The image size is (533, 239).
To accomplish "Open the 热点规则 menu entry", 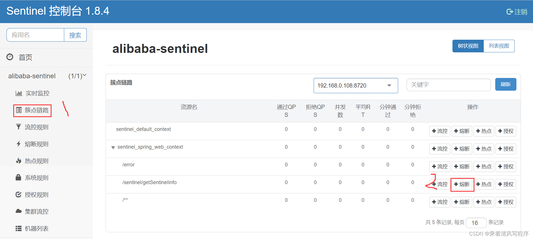I will pyautogui.click(x=37, y=161).
